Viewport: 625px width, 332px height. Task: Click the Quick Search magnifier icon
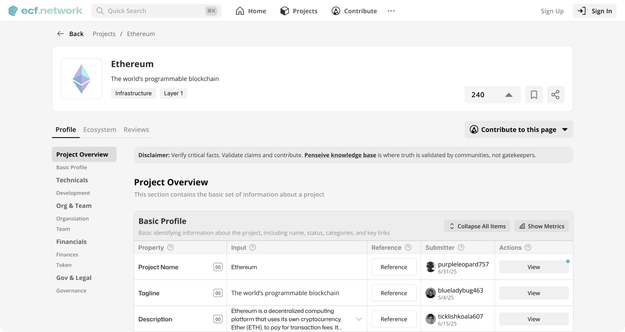(x=100, y=11)
